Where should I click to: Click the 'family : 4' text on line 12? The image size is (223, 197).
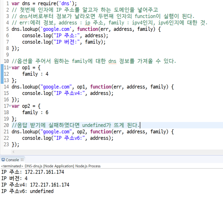tap(35, 74)
